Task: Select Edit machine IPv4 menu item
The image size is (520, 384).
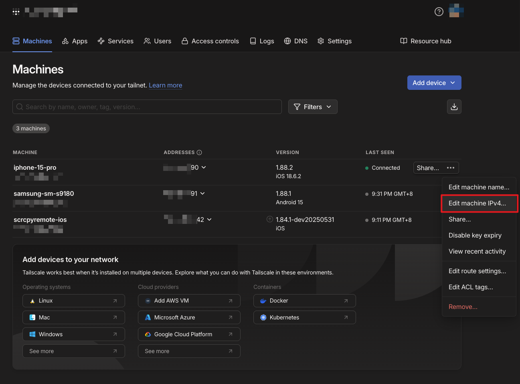Action: (x=477, y=203)
